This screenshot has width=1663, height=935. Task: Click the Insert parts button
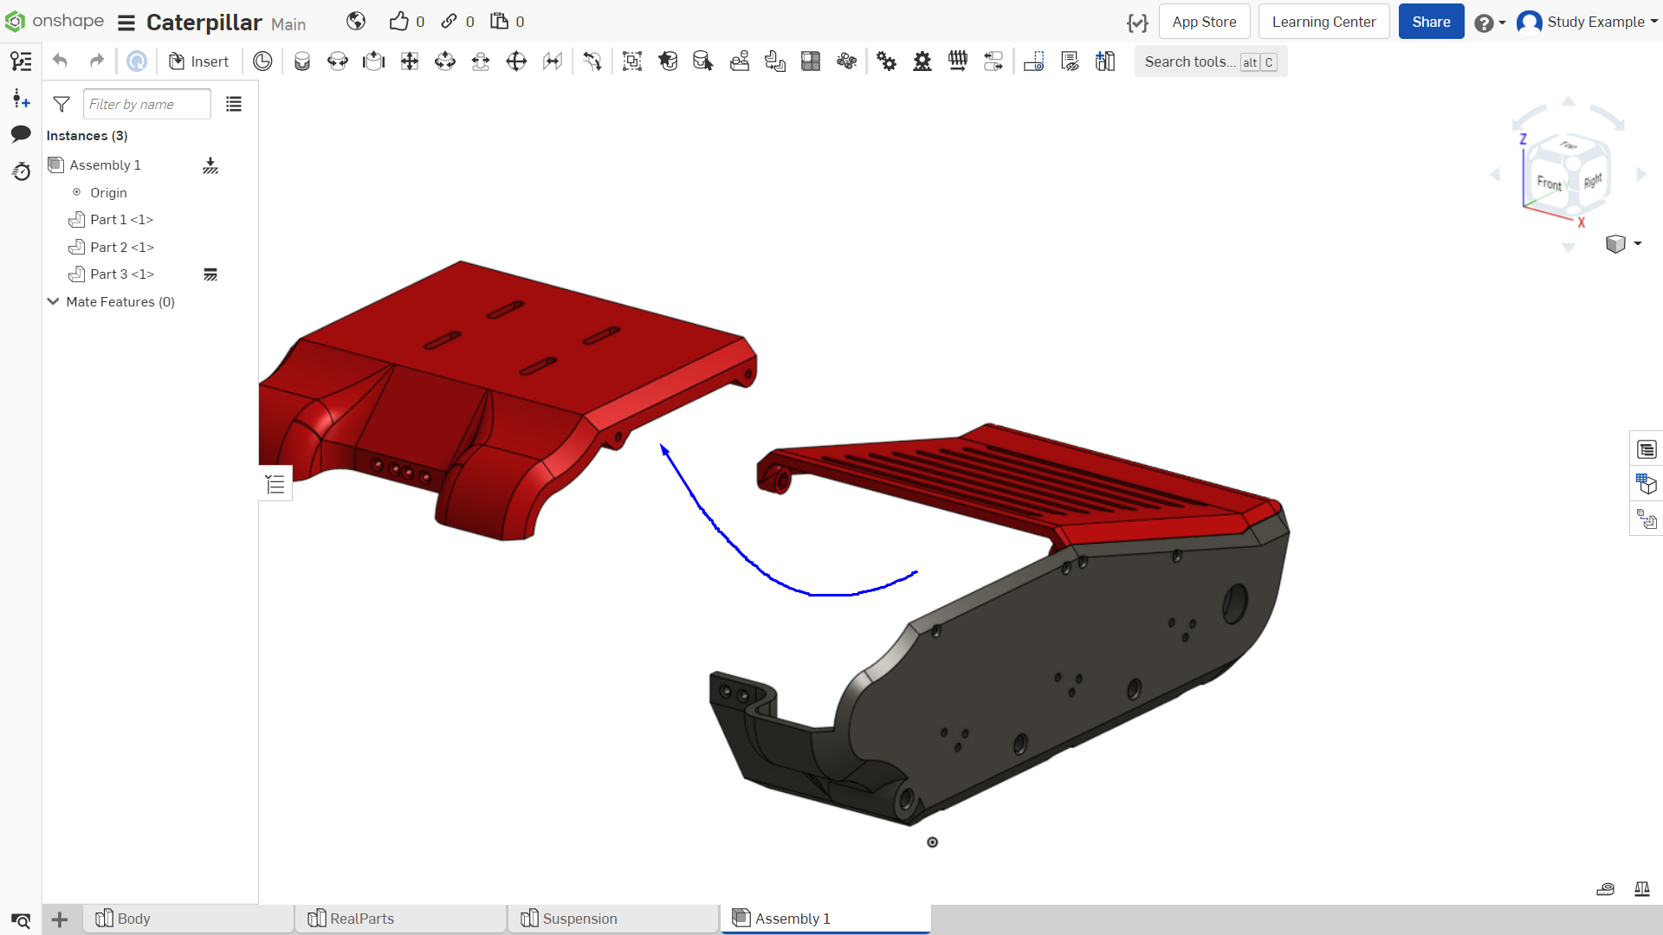point(198,61)
